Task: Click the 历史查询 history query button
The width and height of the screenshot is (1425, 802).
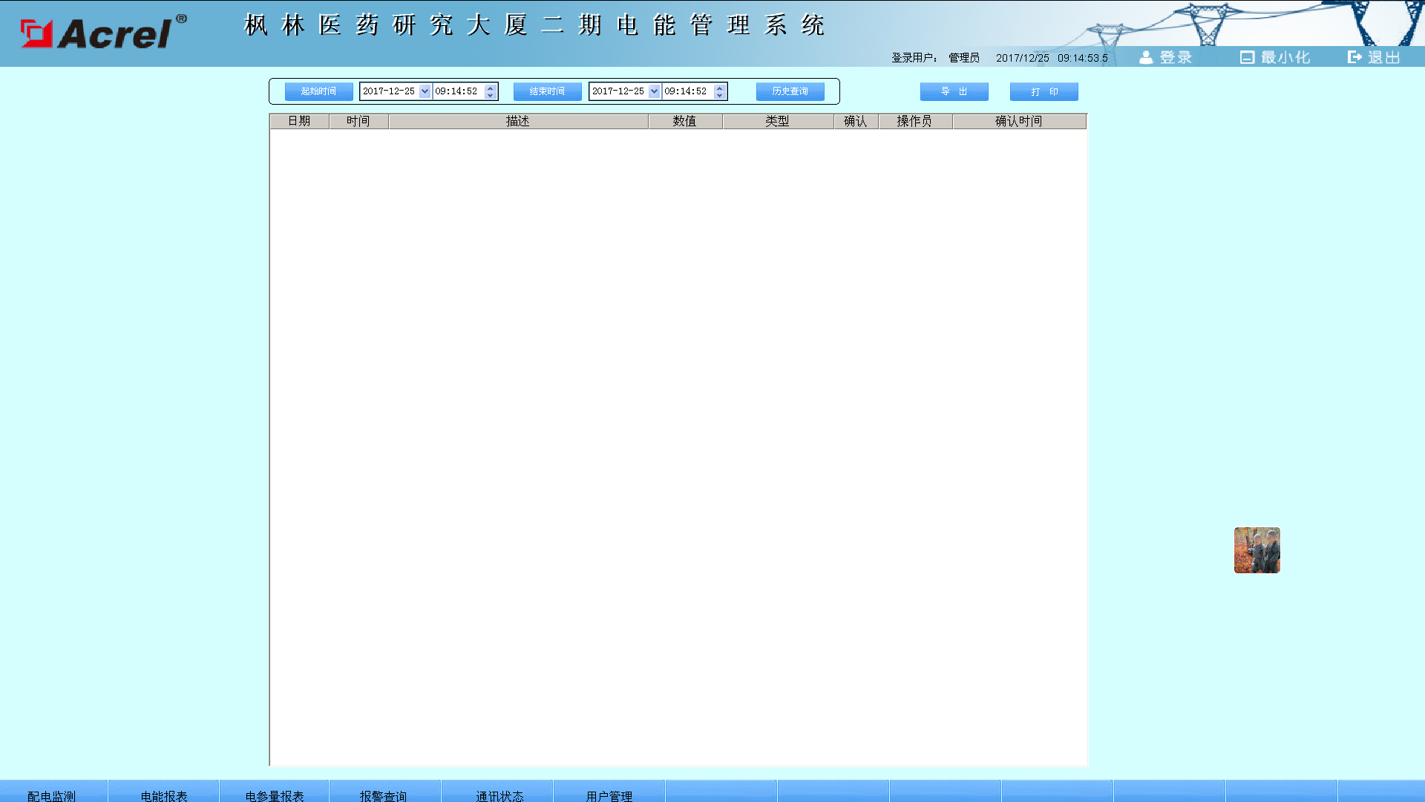Action: click(x=790, y=91)
